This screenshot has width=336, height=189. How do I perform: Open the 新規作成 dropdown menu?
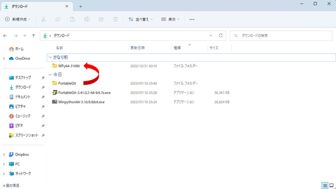coord(18,19)
